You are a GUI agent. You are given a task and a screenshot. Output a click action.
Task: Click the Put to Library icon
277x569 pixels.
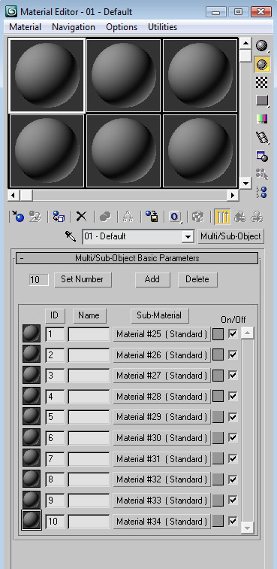point(152,217)
